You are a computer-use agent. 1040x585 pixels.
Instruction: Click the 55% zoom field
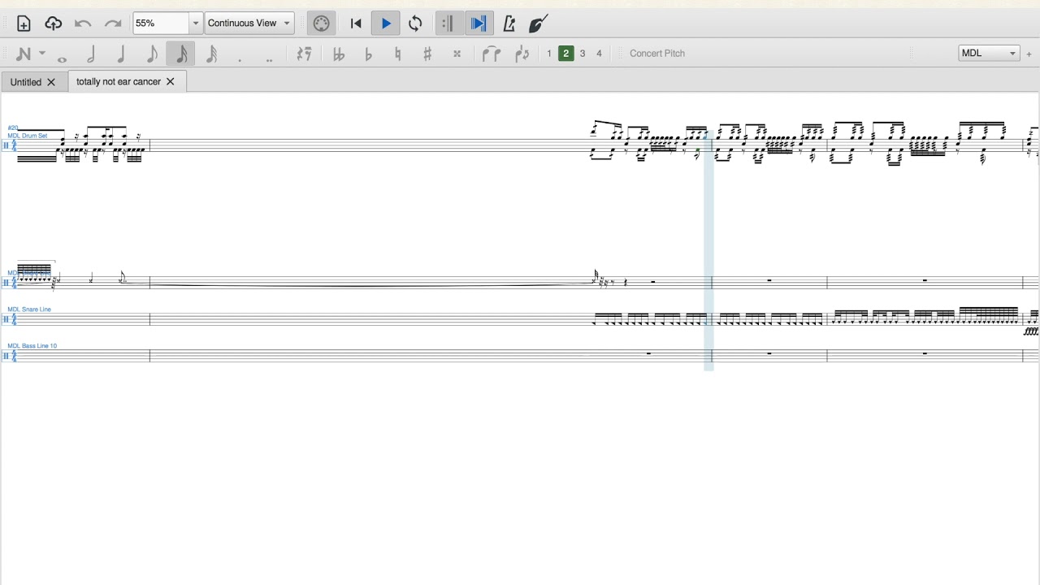tap(161, 24)
